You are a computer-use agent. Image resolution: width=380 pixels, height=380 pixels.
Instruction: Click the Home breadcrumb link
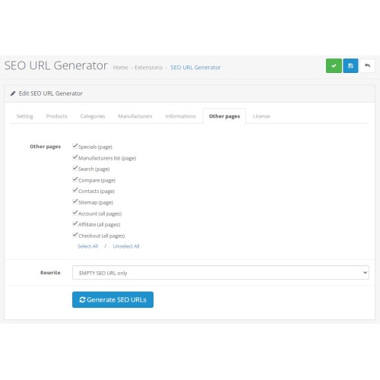[x=120, y=68]
